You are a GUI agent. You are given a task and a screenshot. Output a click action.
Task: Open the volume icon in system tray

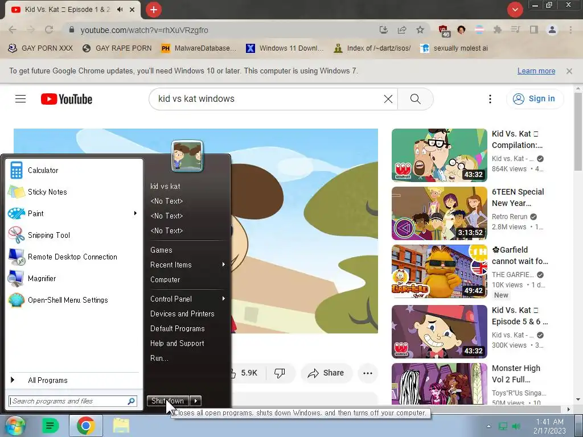coord(516,426)
